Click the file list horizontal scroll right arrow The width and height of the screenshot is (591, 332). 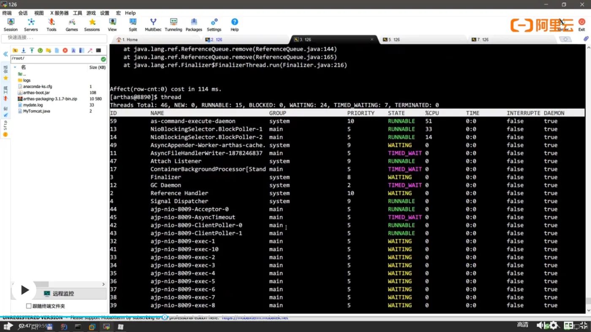point(103,284)
